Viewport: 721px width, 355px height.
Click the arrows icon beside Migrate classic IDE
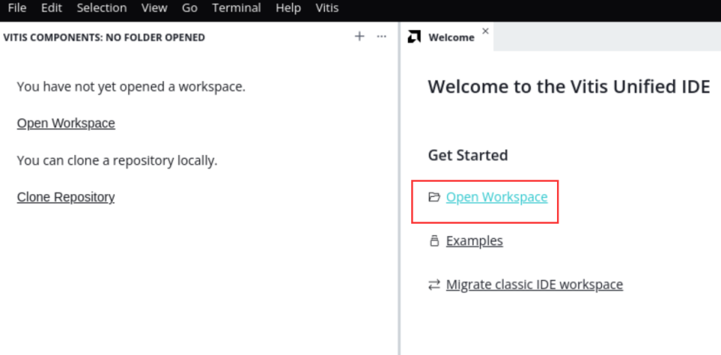pyautogui.click(x=434, y=285)
